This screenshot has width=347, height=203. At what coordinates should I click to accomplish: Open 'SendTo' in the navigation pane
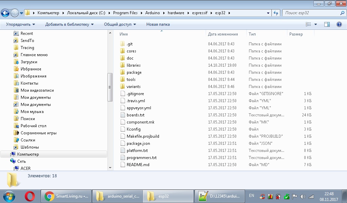pyautogui.click(x=27, y=40)
